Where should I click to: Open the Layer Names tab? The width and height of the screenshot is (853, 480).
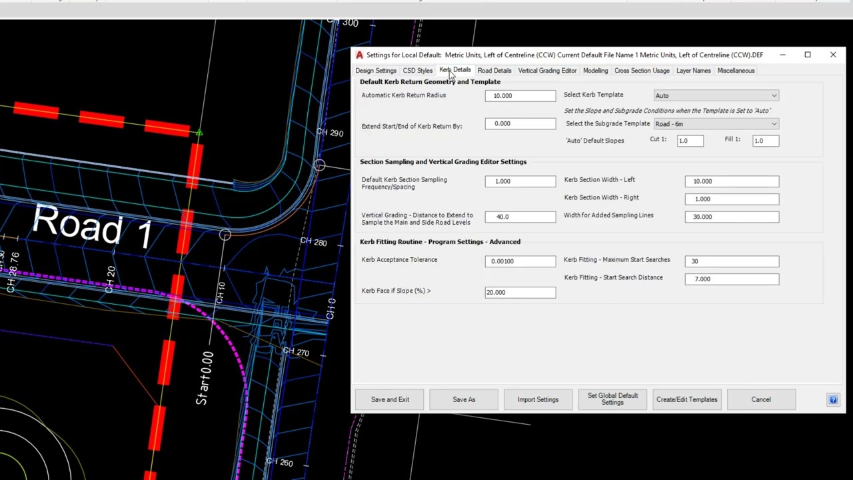pos(694,71)
